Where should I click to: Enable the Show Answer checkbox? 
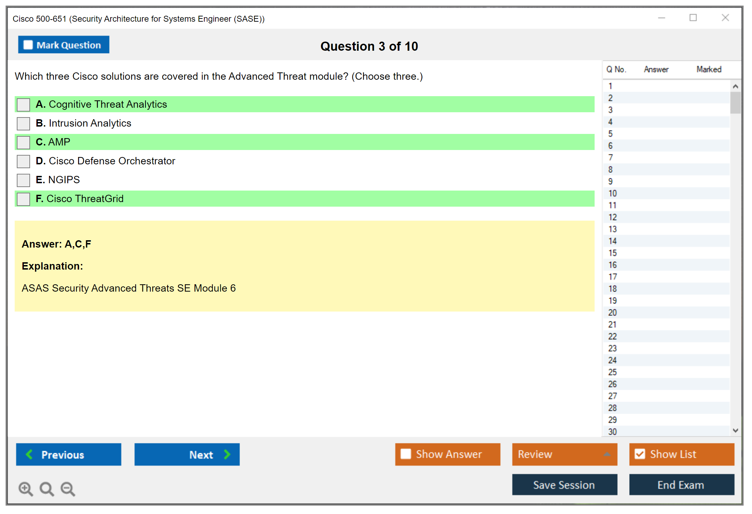click(406, 454)
